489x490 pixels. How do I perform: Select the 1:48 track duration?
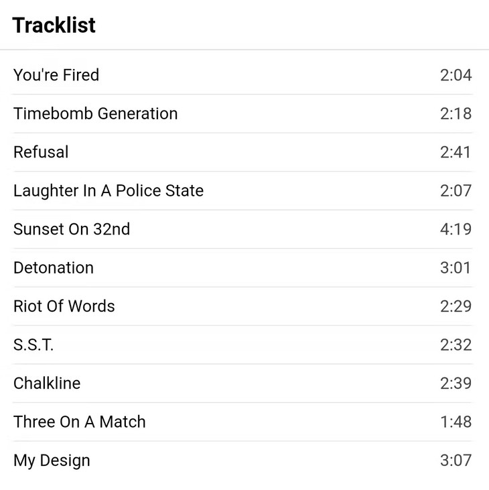click(456, 422)
